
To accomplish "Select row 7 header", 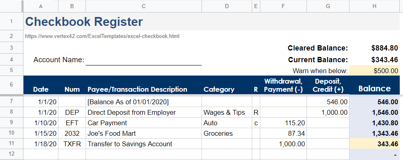I will [11, 101].
